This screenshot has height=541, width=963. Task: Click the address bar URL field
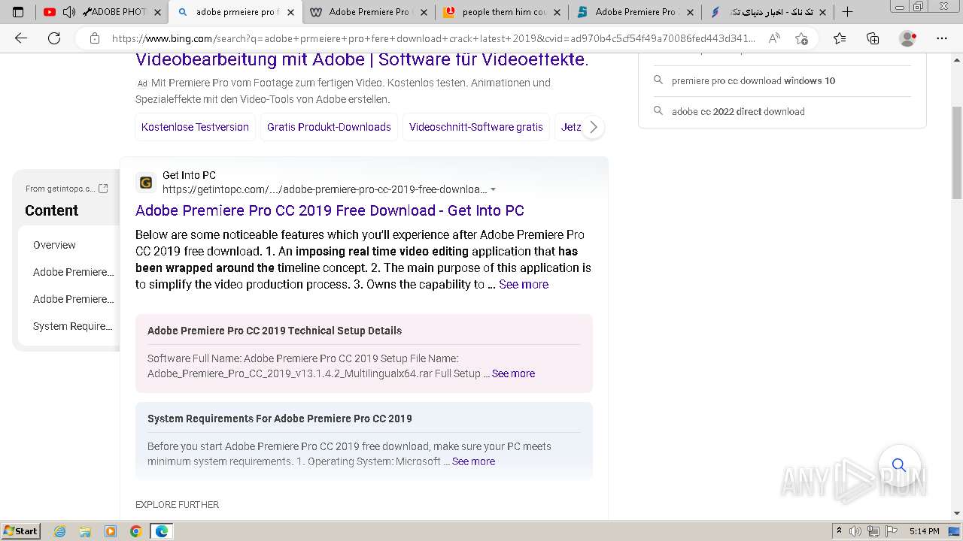433,38
